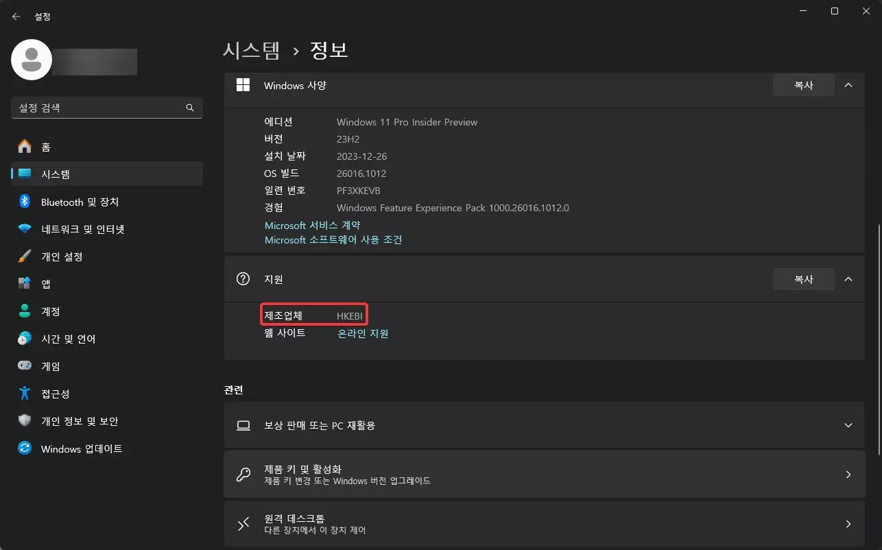Expand the 보상 판매 또는 PC 재활용 row chevron
The image size is (882, 550).
click(848, 425)
